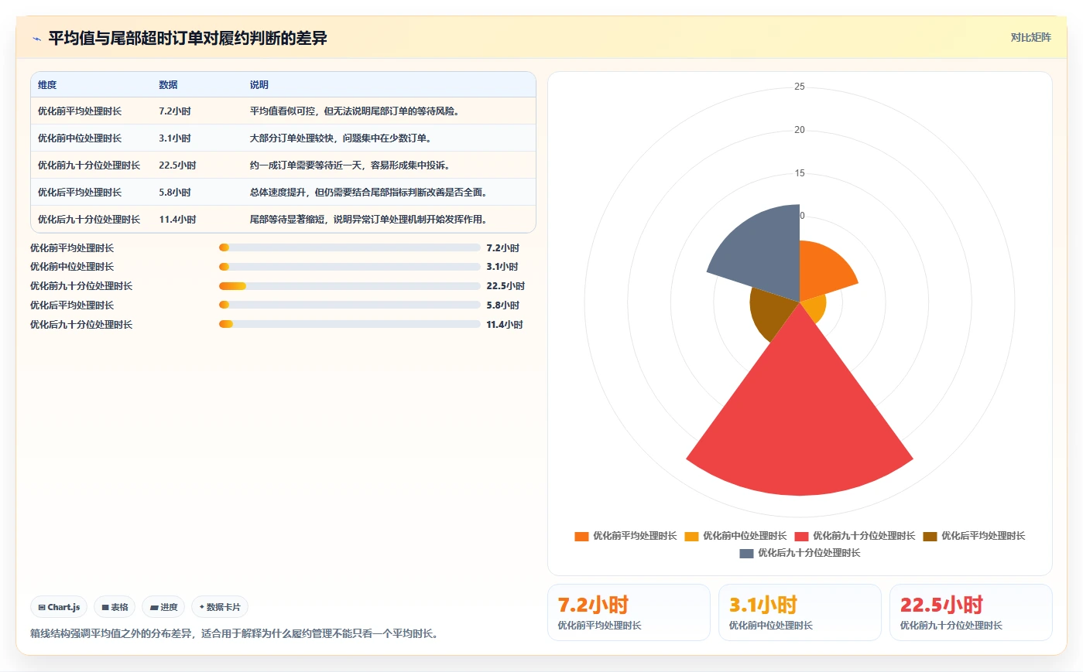The image size is (1083, 672).
Task: Open the 22.5小时 data card
Action: (971, 612)
